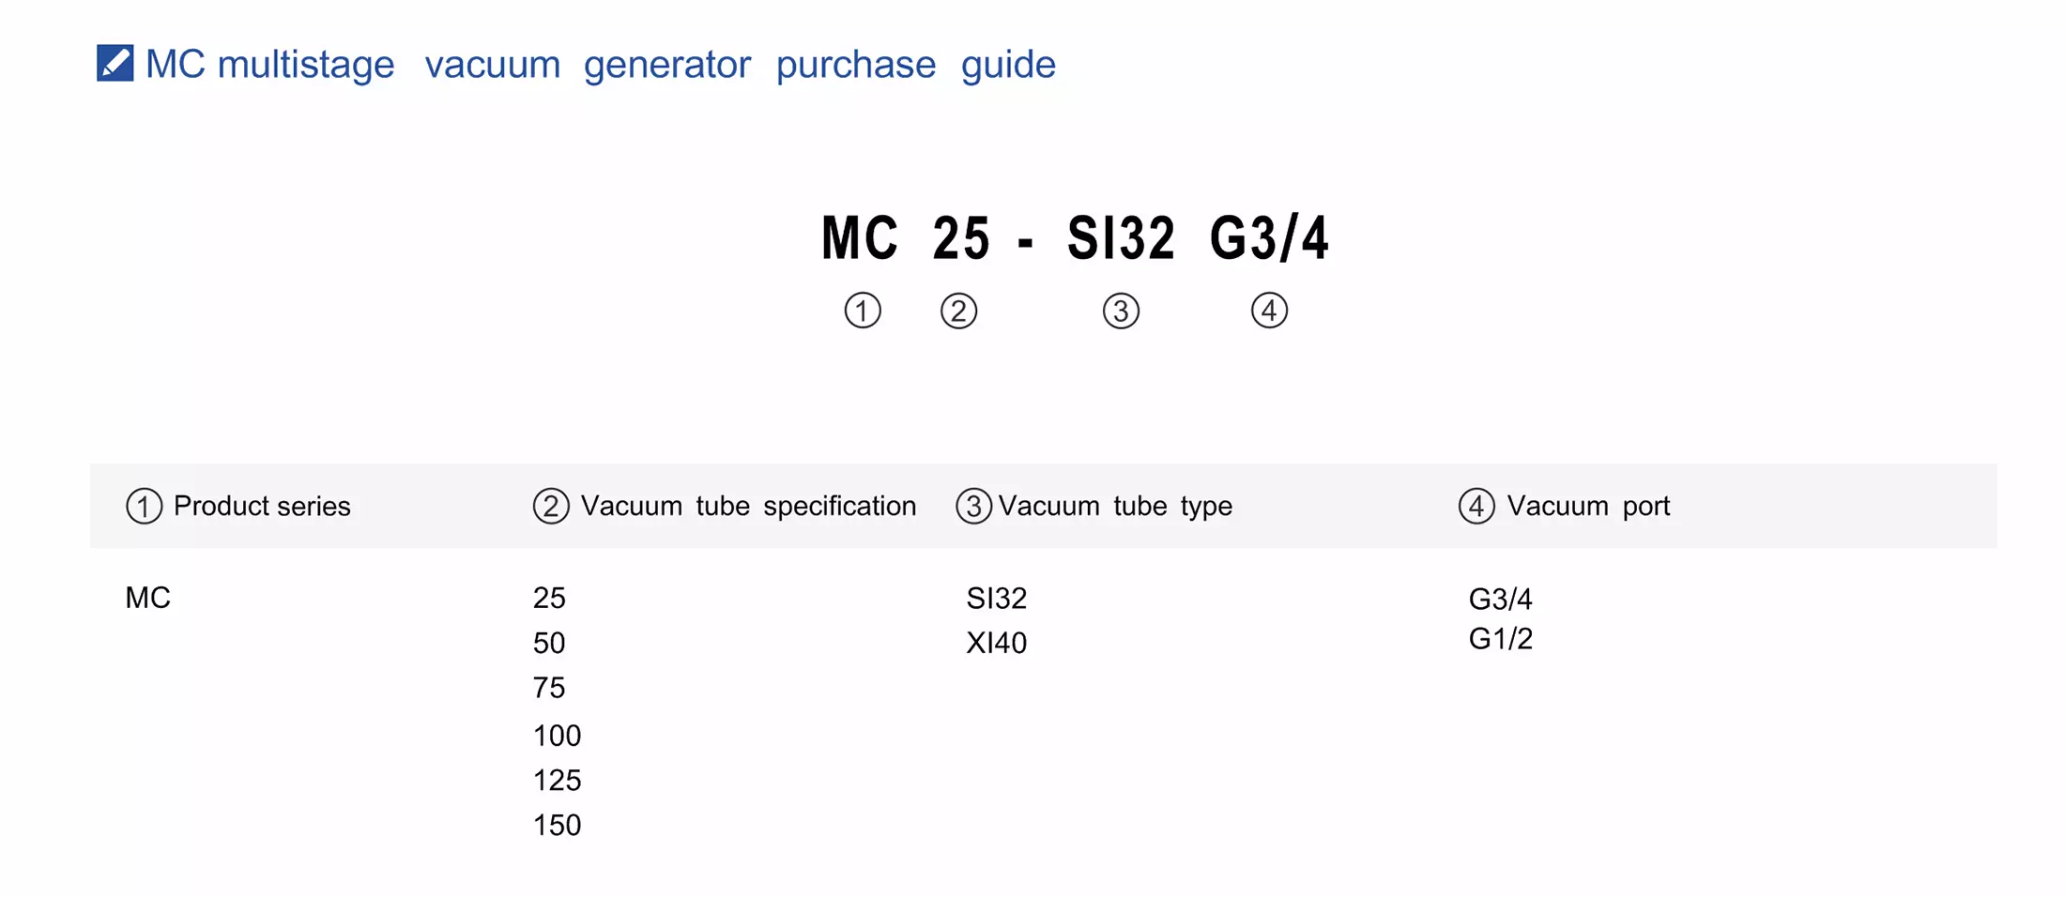
Task: Click circled number 1 below the model code
Action: click(863, 311)
